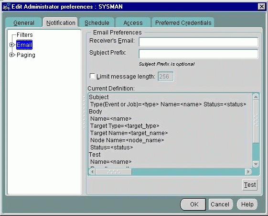Click the 'Node Name=<node_name>' line
This screenshot has width=268, height=216.
[127, 140]
